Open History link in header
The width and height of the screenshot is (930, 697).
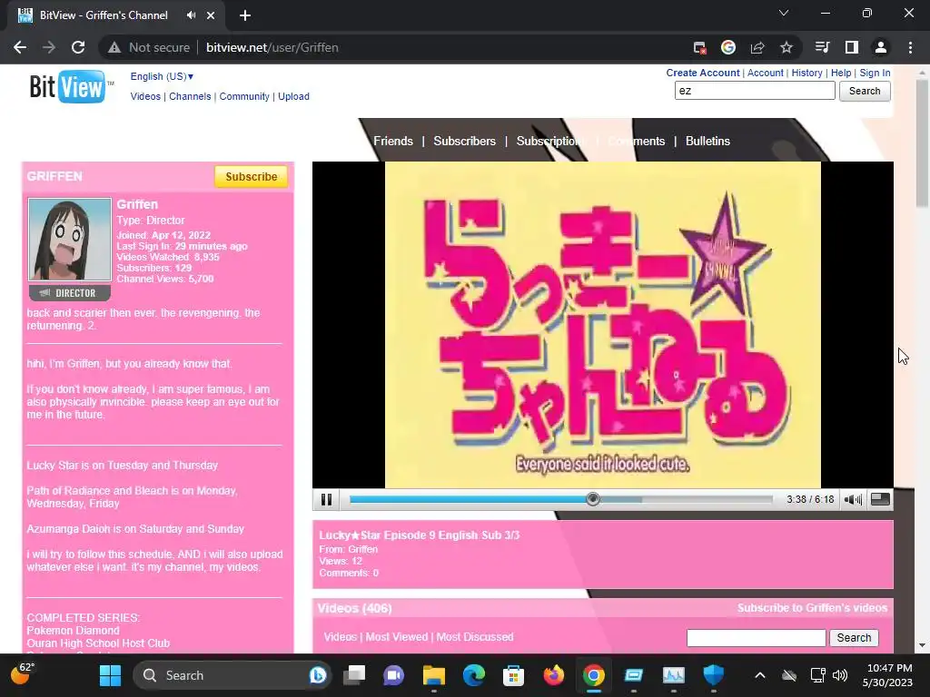coord(806,73)
